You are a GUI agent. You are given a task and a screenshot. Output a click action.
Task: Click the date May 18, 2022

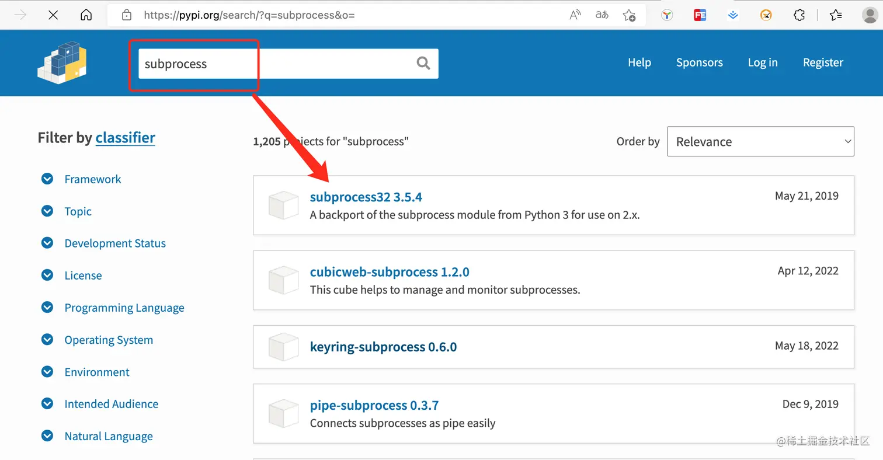[x=806, y=346]
